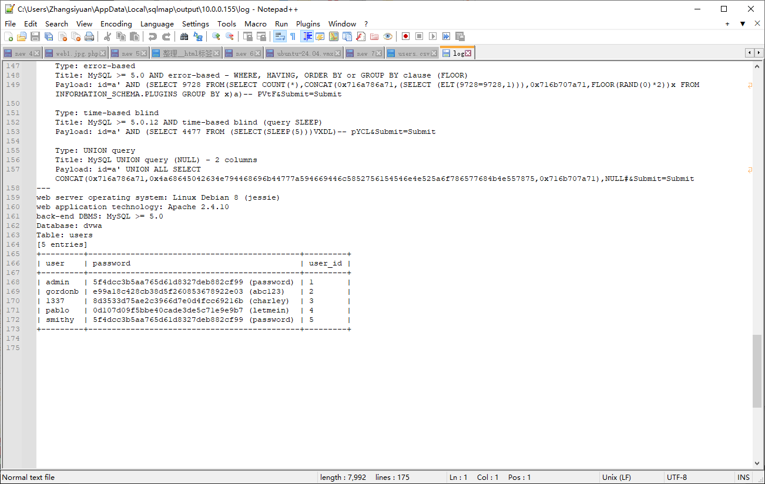Click the plus button in menu bar
The width and height of the screenshot is (765, 484).
coord(727,23)
